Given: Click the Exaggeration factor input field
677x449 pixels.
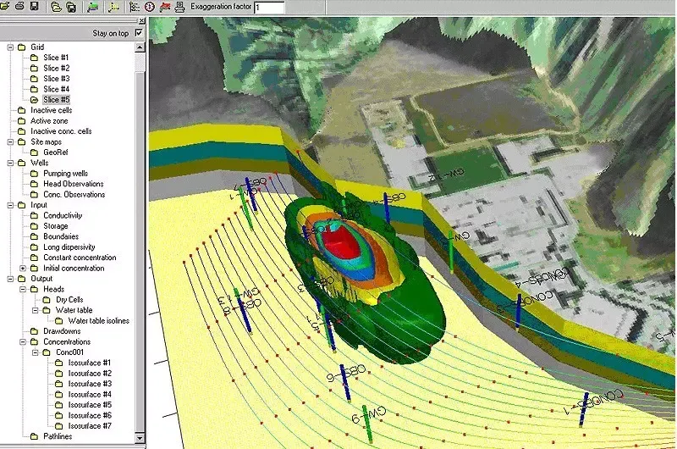Looking at the screenshot, I should [268, 7].
